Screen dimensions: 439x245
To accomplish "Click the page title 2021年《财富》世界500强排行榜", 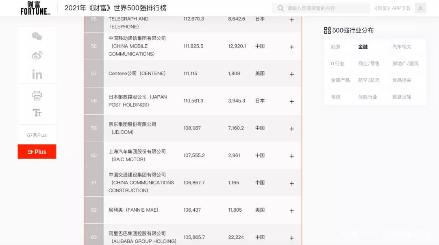I will pos(115,8).
